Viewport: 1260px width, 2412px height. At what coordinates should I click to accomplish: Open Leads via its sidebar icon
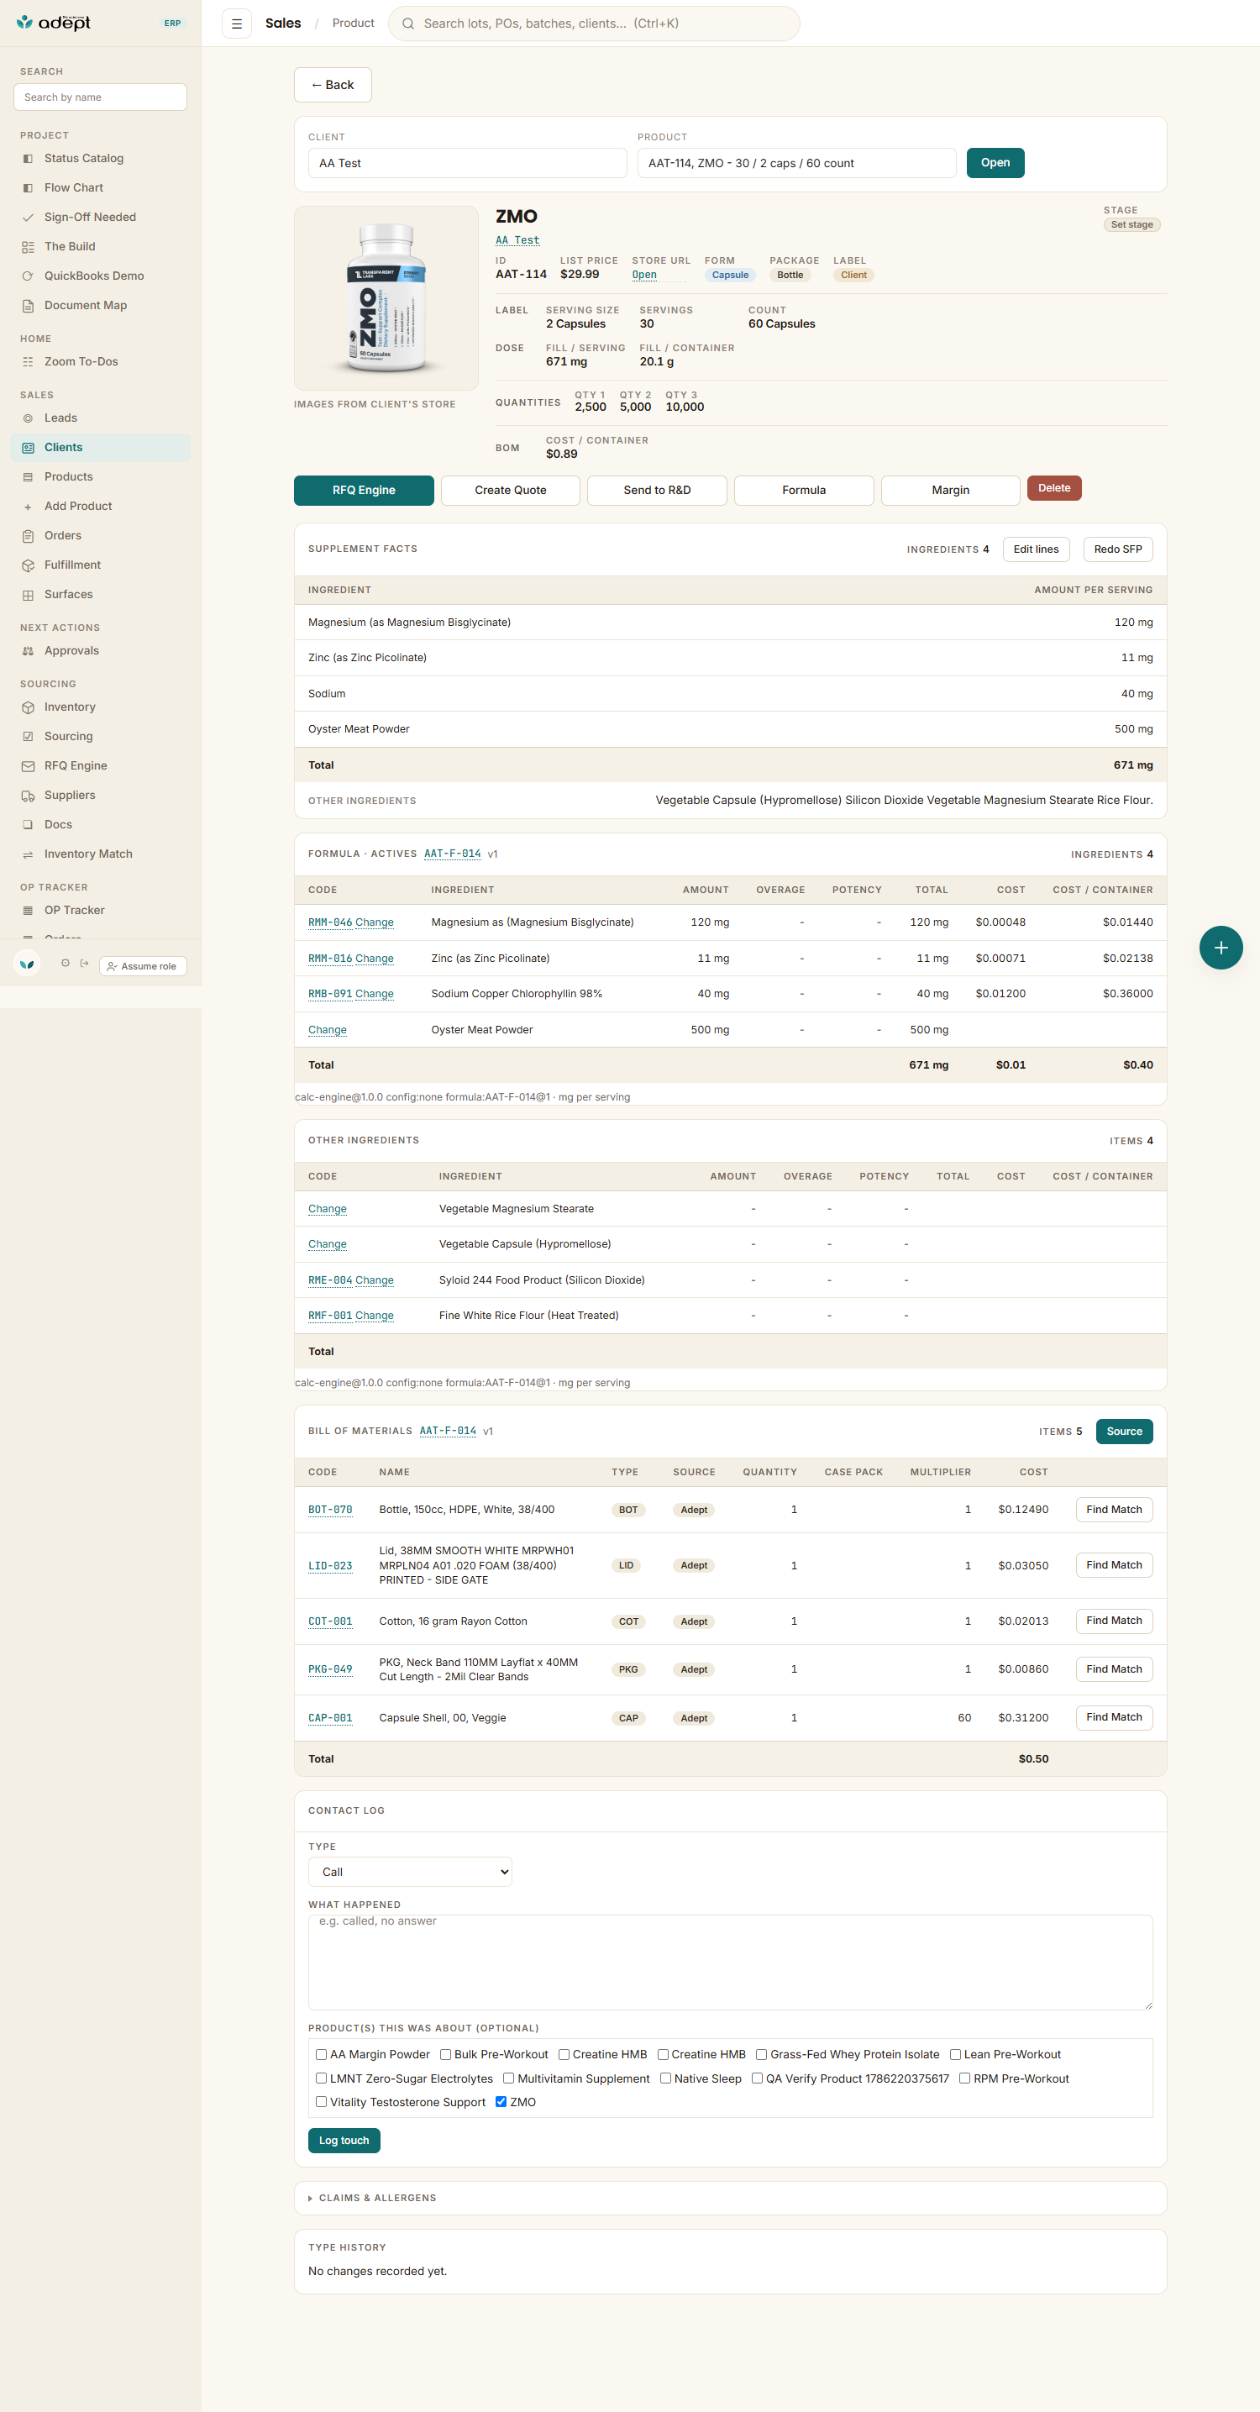[28, 418]
